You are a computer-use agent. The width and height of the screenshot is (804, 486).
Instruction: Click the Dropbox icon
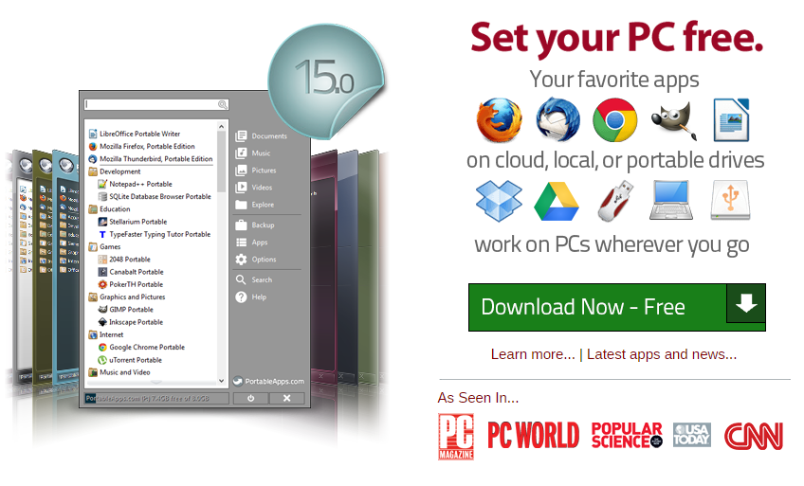tap(499, 201)
